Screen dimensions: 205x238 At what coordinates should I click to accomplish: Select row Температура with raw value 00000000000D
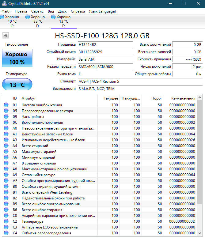click(x=100, y=221)
